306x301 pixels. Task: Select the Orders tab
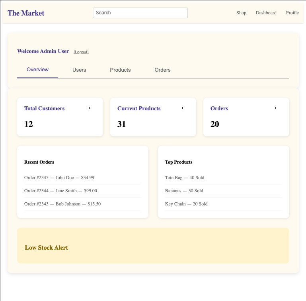coord(163,70)
